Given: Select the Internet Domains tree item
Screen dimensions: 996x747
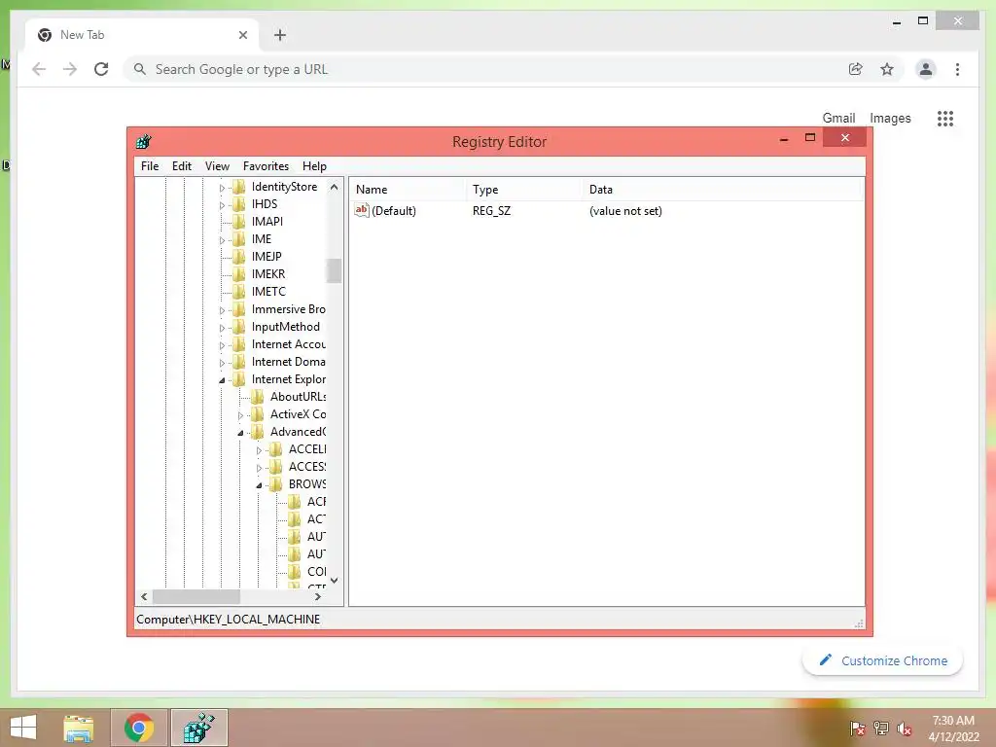Looking at the screenshot, I should coord(288,362).
